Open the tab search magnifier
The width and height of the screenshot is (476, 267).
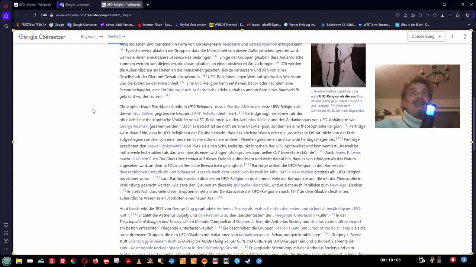(x=444, y=5)
